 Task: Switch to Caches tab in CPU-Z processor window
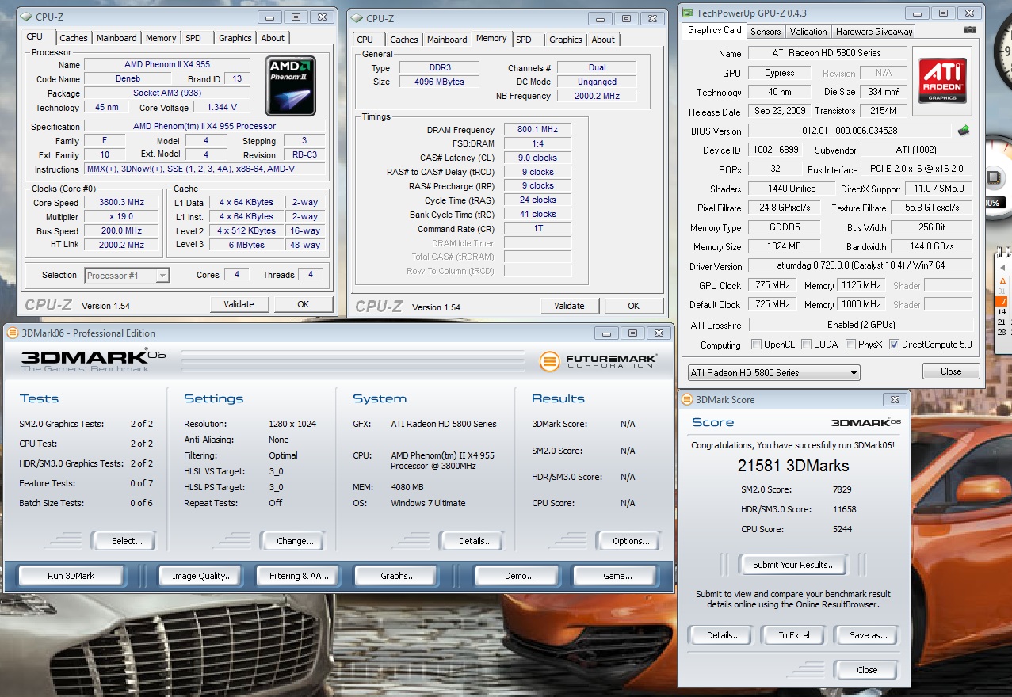74,38
